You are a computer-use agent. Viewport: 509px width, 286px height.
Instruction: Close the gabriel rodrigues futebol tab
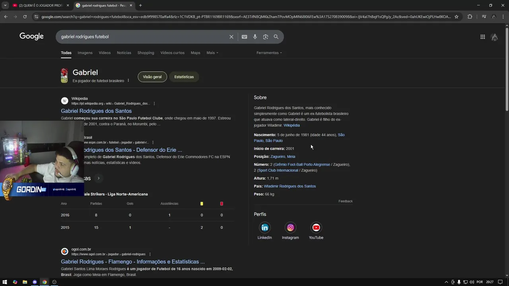click(131, 6)
